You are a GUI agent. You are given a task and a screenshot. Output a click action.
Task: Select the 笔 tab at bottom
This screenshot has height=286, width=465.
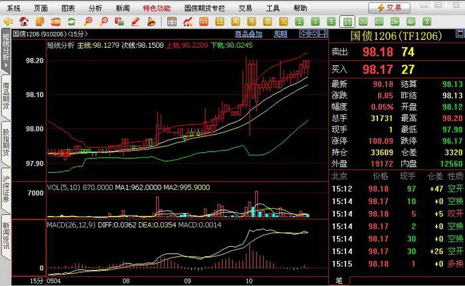click(x=339, y=281)
